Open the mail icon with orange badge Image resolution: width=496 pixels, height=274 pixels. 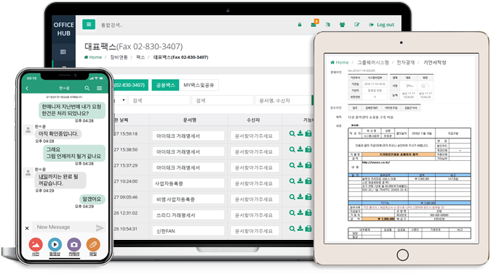pyautogui.click(x=313, y=24)
